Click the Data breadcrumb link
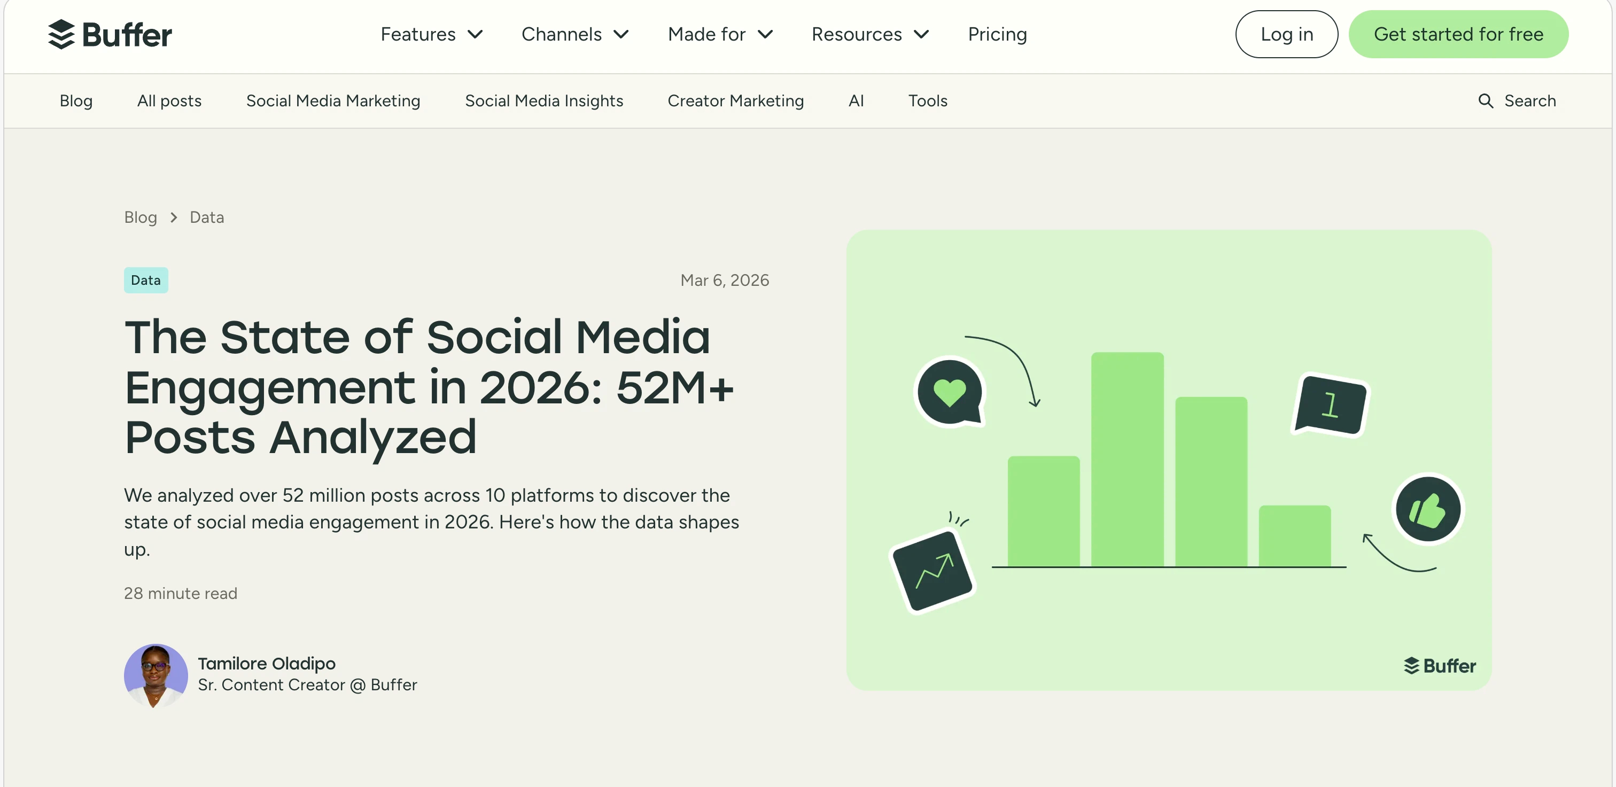Screen dimensions: 1616x787 206,217
